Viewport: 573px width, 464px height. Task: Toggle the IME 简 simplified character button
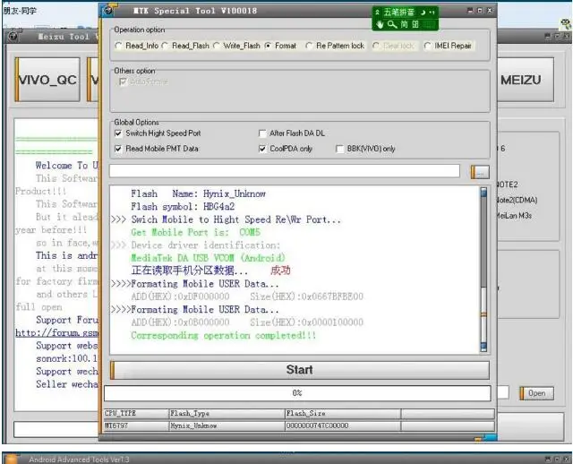404,24
